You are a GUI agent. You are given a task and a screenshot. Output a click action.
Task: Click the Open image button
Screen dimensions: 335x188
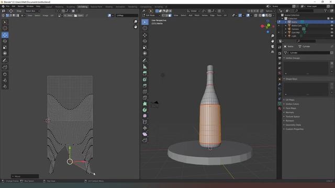pyautogui.click(x=79, y=16)
